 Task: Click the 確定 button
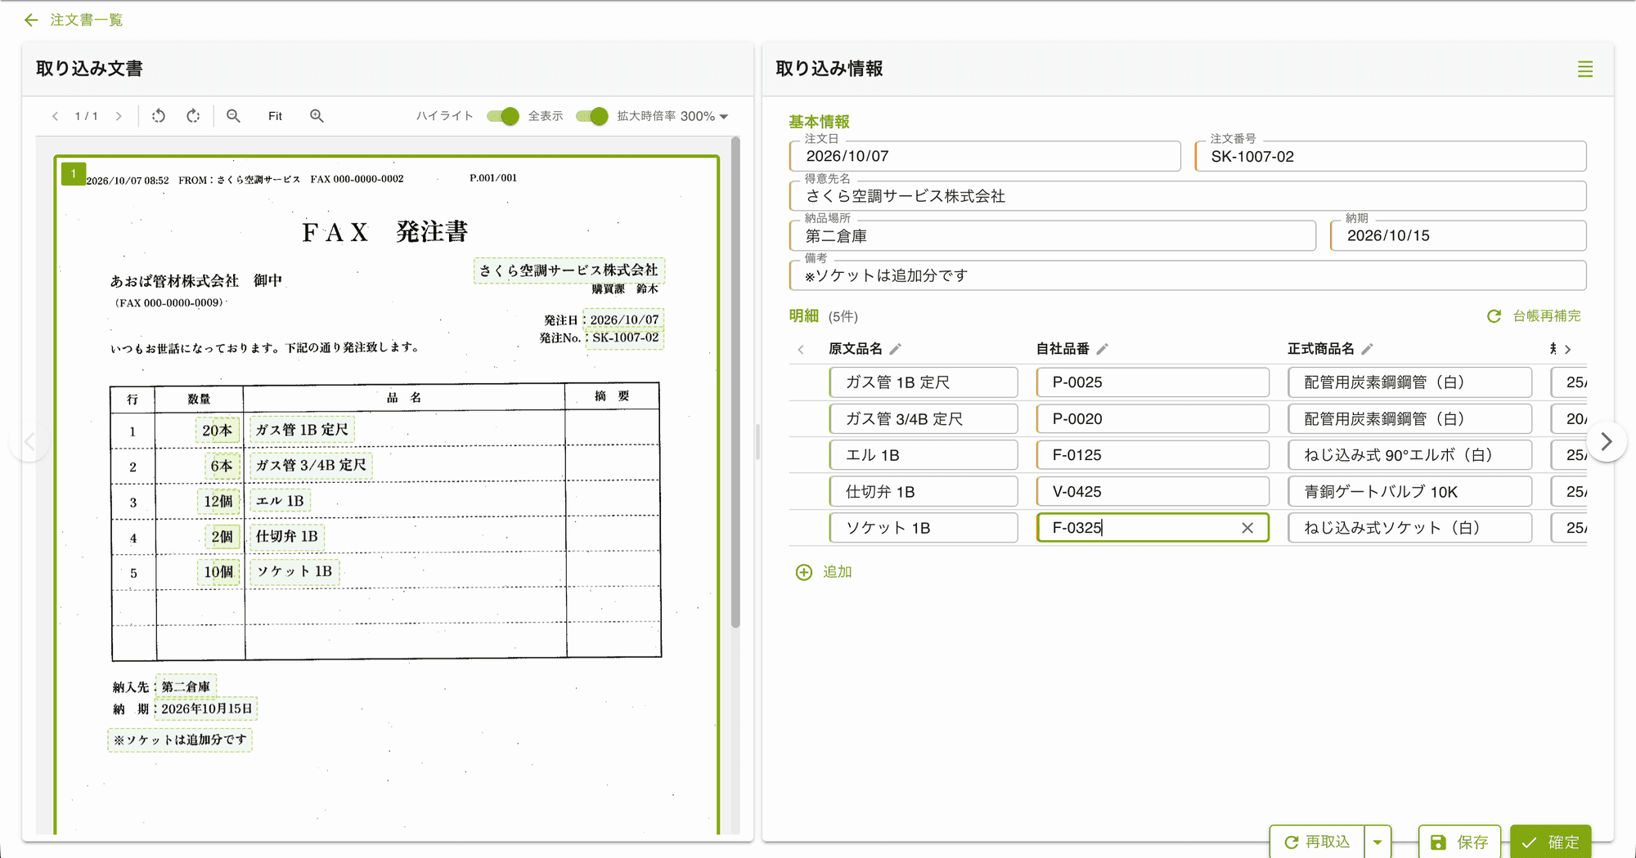point(1550,842)
